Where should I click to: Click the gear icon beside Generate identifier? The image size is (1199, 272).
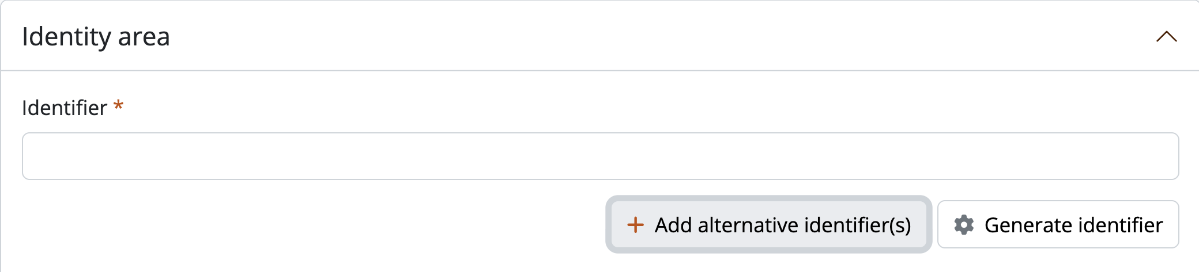(x=964, y=225)
